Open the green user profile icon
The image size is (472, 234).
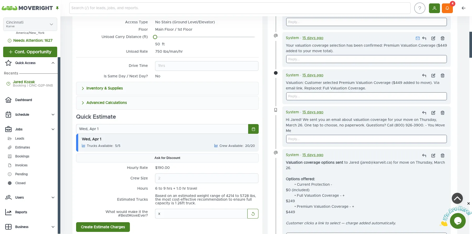(434, 8)
